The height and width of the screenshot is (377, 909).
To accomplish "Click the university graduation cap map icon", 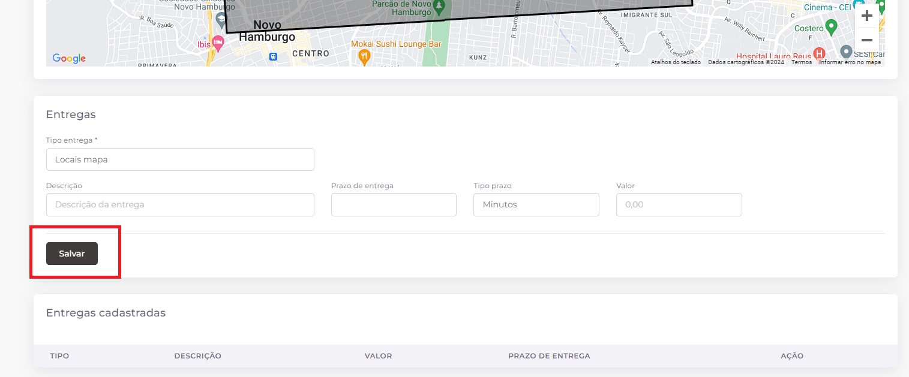I will tap(221, 19).
